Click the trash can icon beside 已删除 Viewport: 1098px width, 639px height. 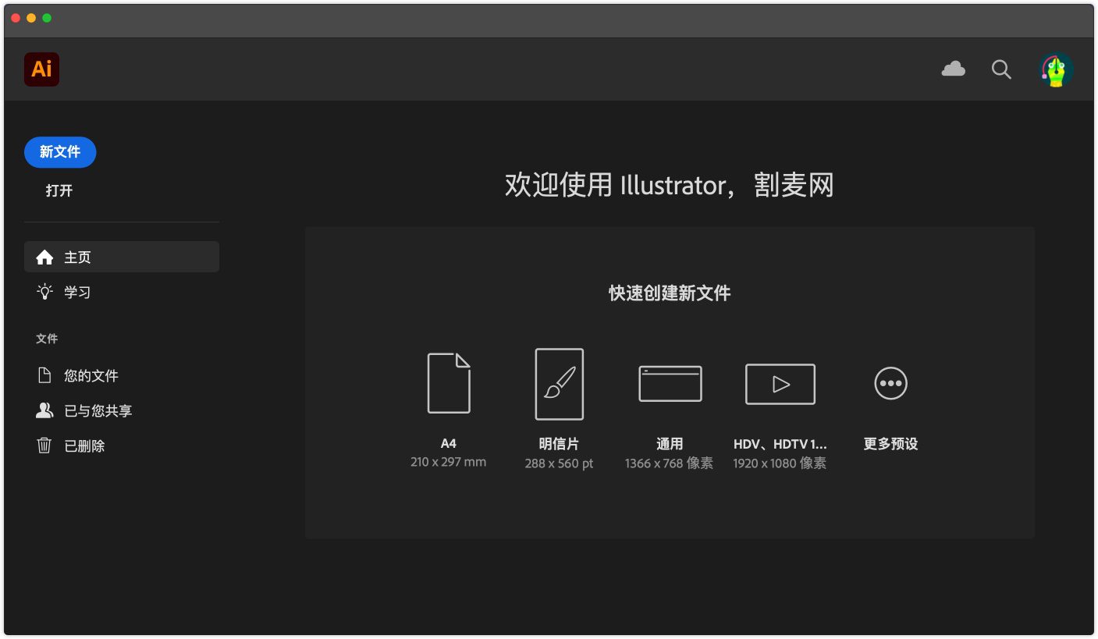point(44,446)
